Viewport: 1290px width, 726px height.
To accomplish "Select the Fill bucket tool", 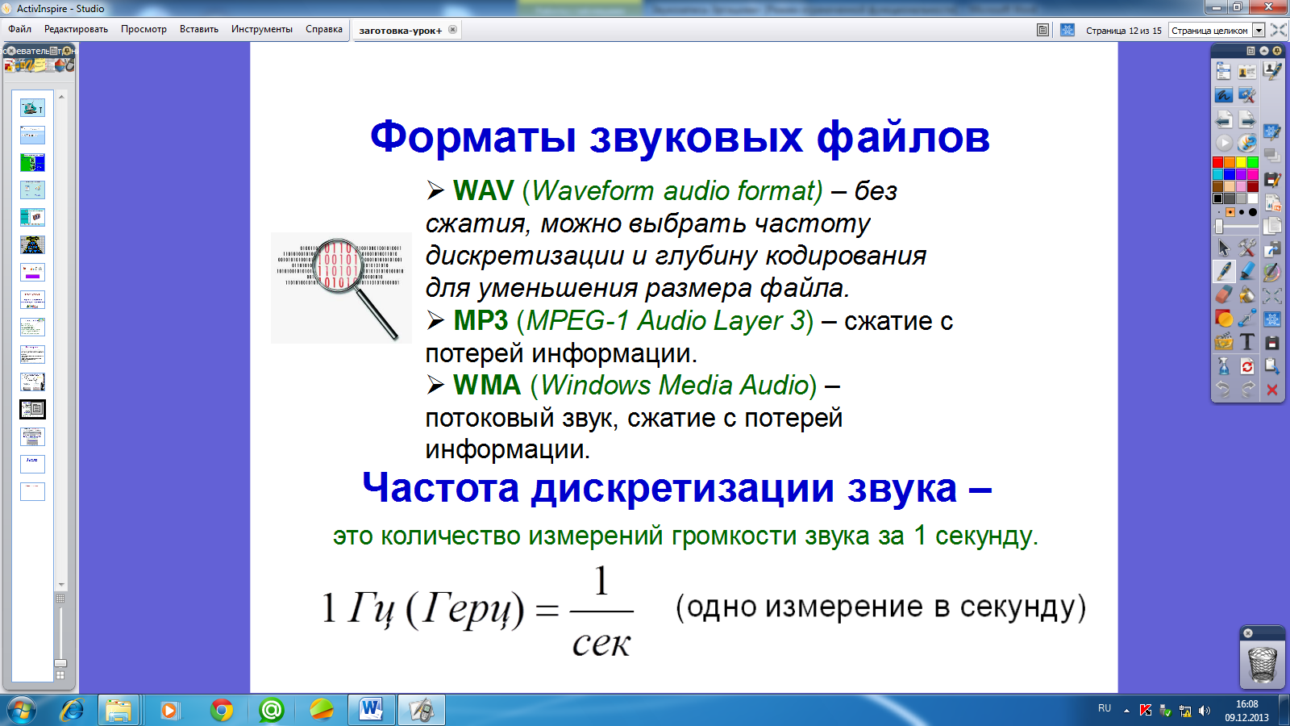I will click(x=1247, y=294).
